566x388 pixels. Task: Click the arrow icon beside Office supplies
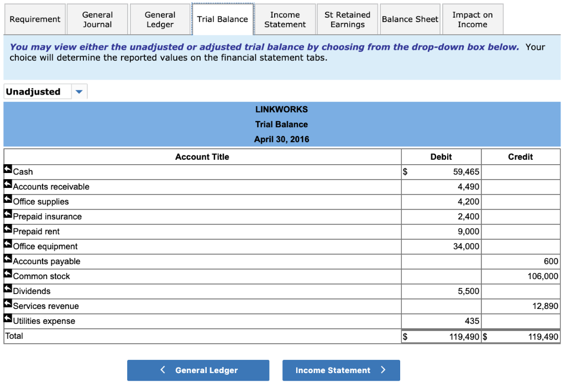point(8,200)
